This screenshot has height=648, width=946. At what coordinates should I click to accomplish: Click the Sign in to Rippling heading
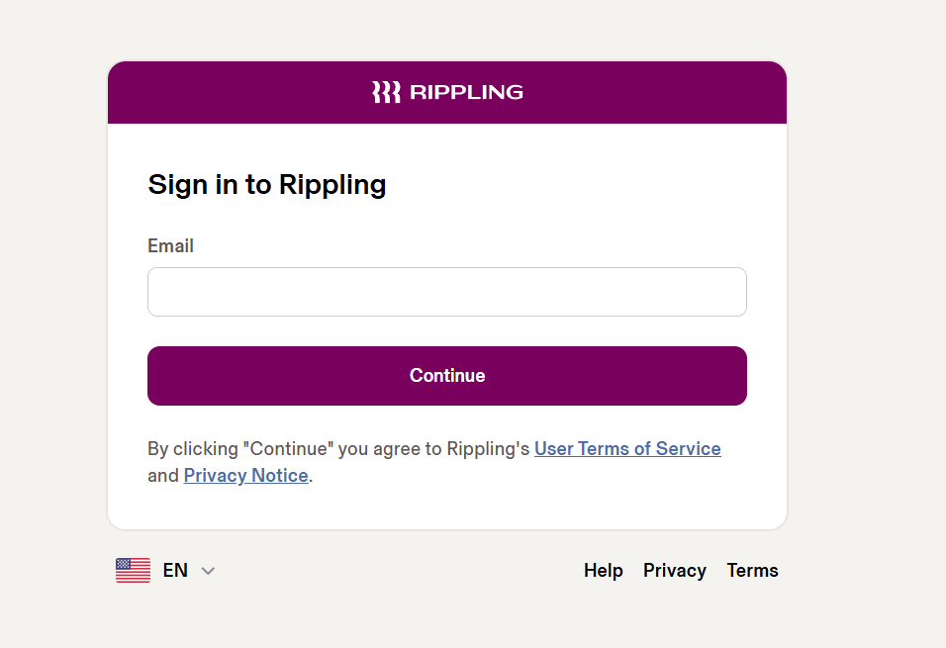pos(266,185)
